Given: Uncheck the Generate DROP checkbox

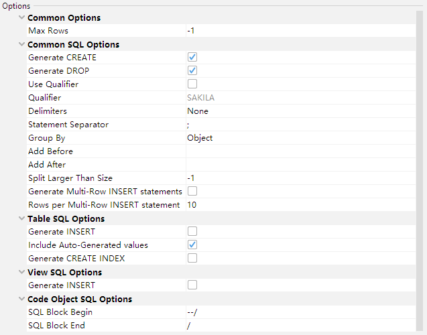Looking at the screenshot, I should pos(192,71).
